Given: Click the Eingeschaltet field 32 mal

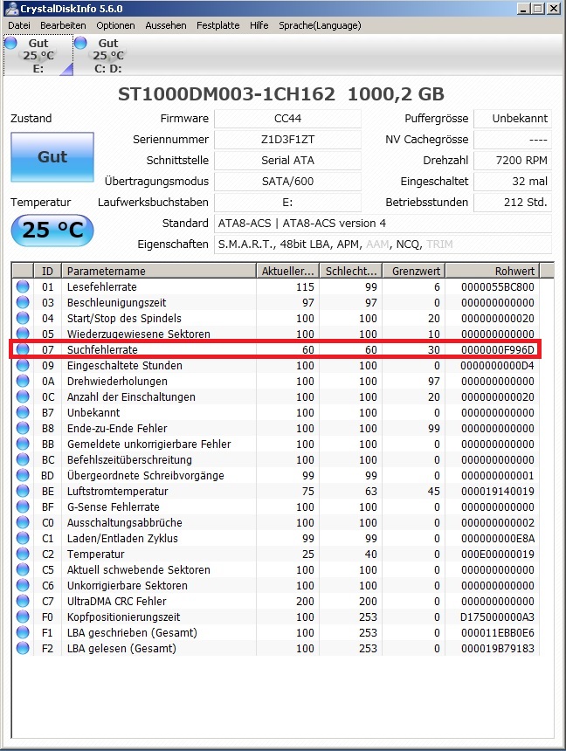Looking at the screenshot, I should (x=513, y=182).
